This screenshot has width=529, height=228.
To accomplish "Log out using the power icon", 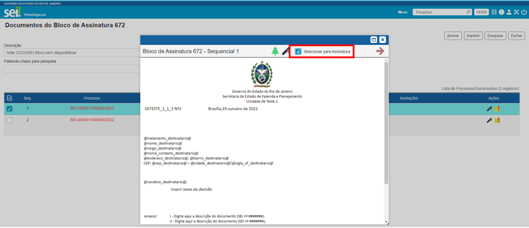I will pos(523,12).
